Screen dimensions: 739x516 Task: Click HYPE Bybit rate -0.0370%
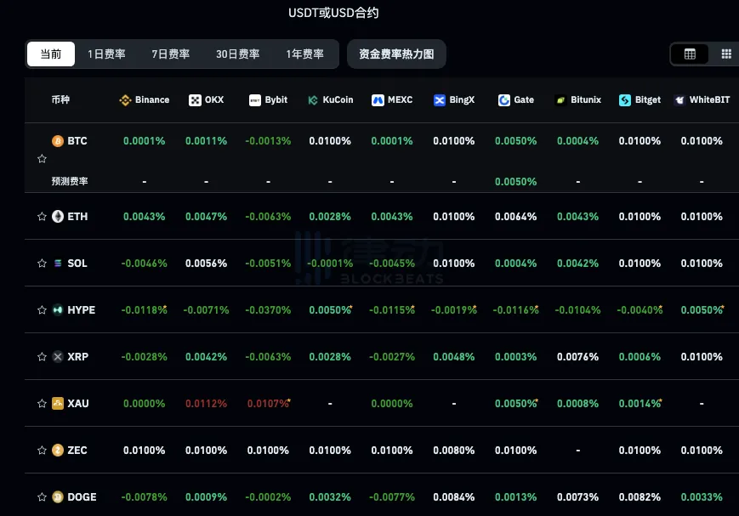coord(268,309)
